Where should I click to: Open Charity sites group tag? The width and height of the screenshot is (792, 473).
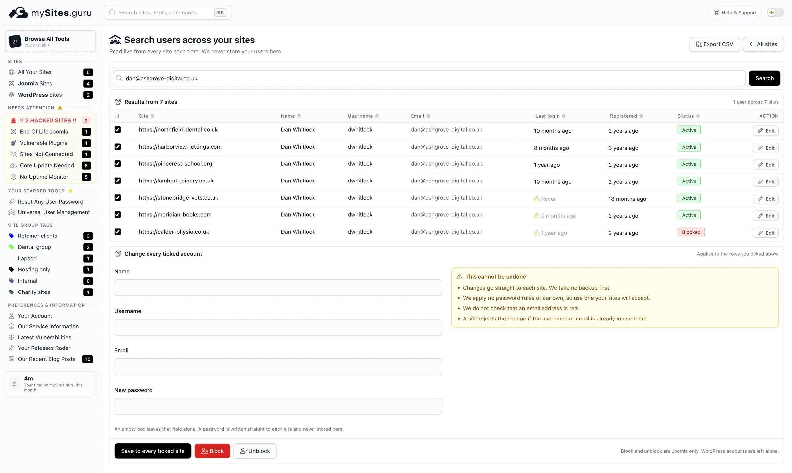point(50,292)
